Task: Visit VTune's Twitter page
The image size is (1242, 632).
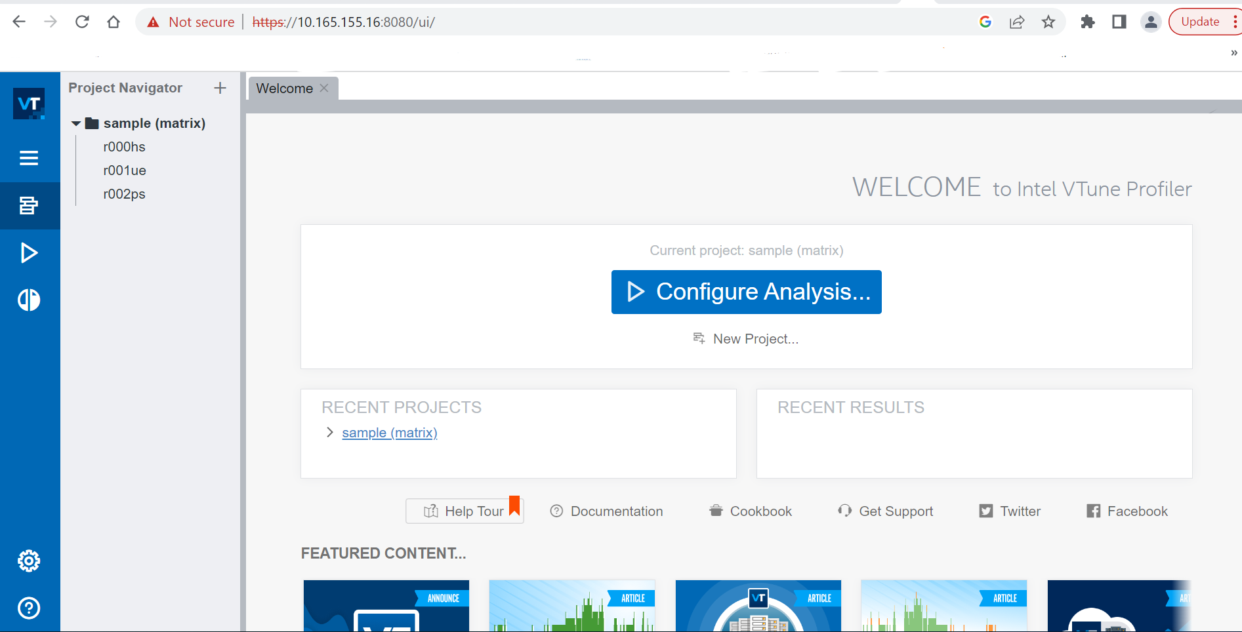Action: coord(1008,511)
